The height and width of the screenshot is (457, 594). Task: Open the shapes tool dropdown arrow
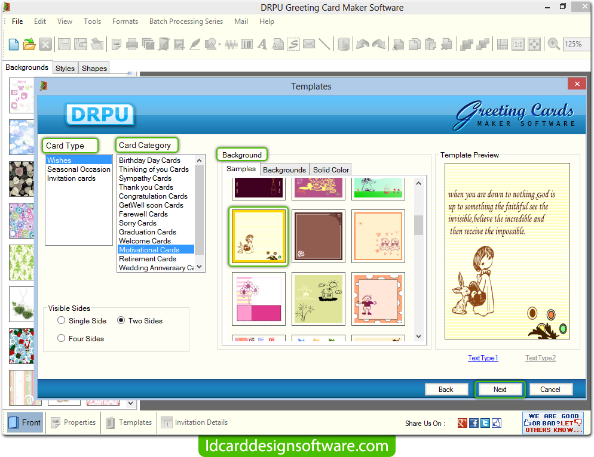coord(220,45)
